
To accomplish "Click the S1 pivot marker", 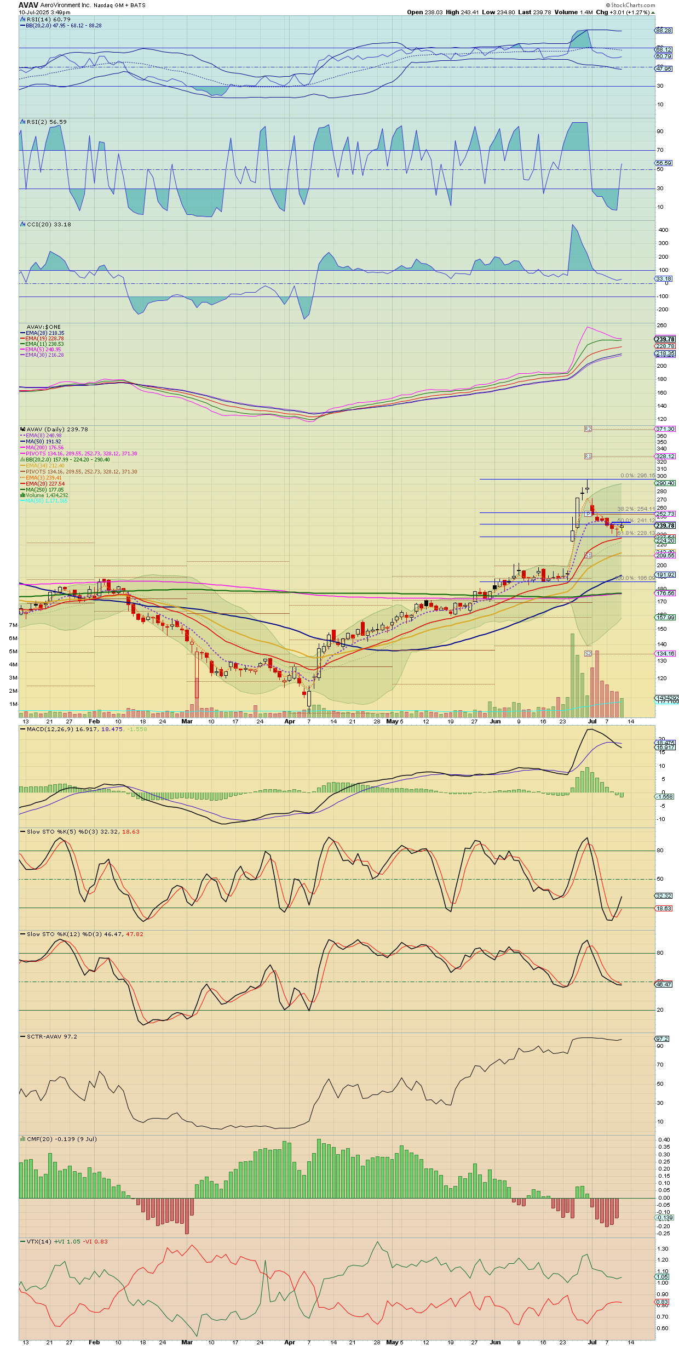I will tap(588, 555).
